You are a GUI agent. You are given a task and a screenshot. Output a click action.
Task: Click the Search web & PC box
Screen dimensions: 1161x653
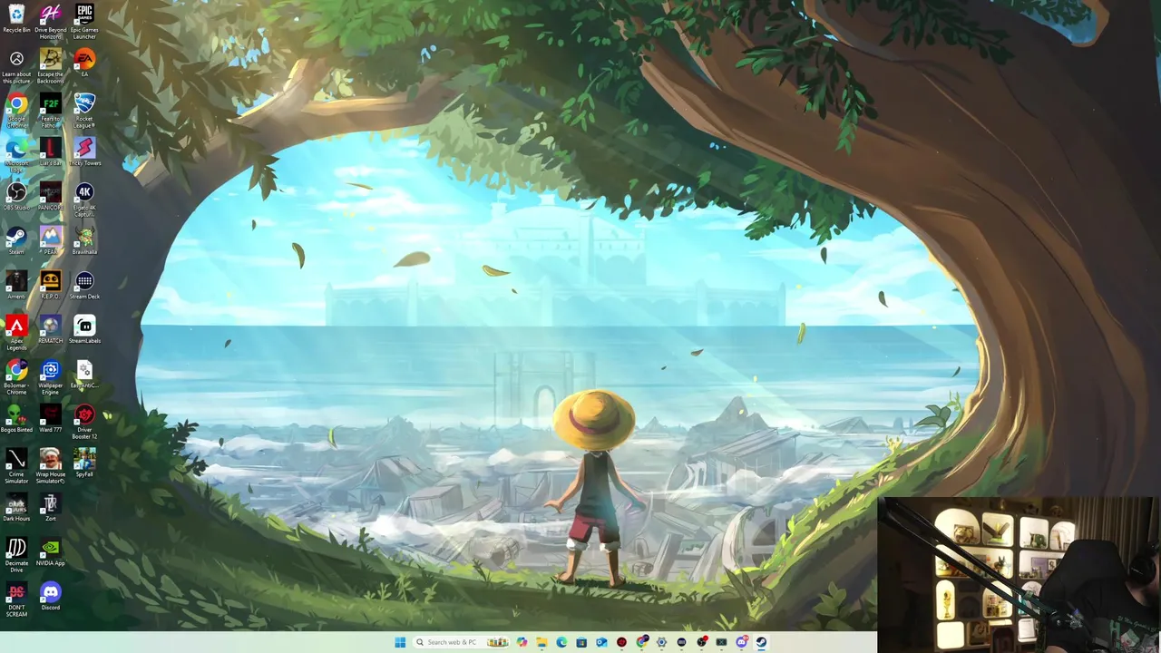click(x=461, y=642)
